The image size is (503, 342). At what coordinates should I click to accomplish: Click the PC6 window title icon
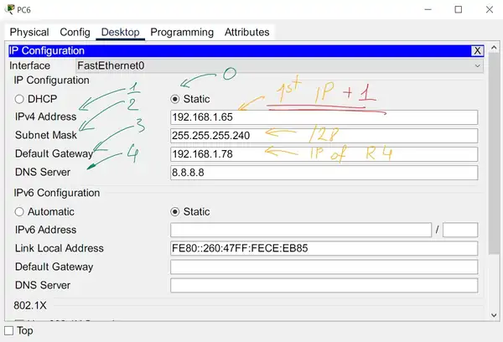[9, 9]
